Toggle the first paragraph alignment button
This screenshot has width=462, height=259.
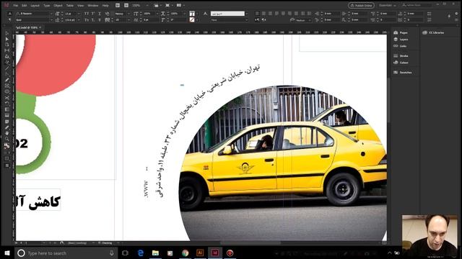point(257,14)
